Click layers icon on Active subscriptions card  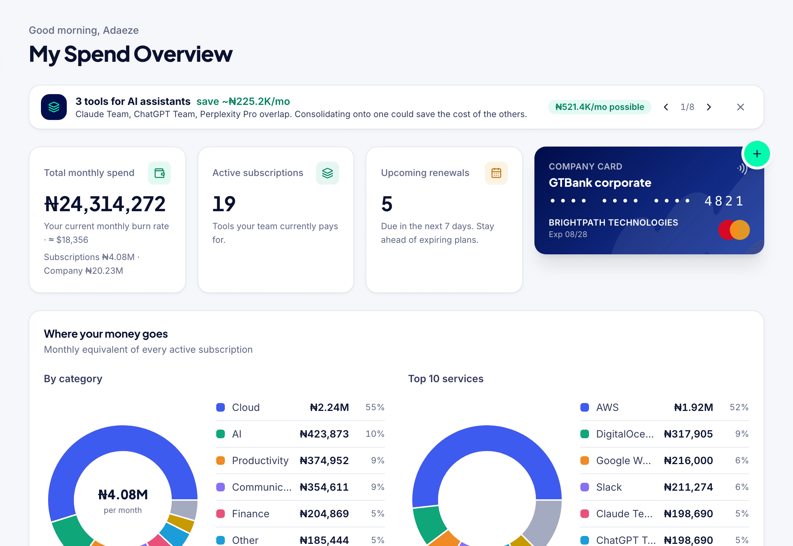(328, 173)
